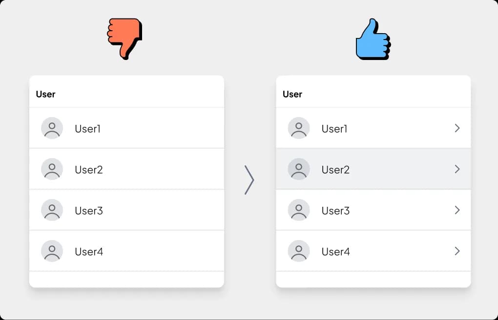This screenshot has height=320, width=498.
Task: Click User3 avatar in the left list
Action: [52, 210]
